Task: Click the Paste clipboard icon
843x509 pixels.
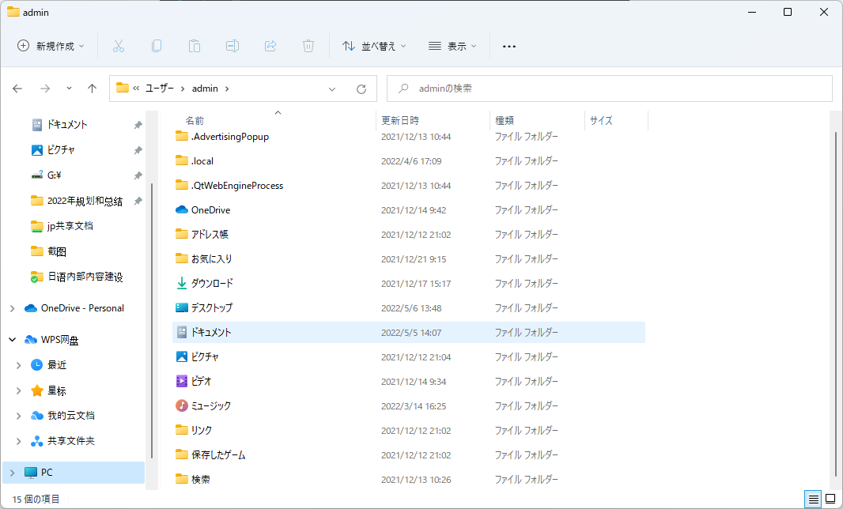Action: tap(195, 46)
